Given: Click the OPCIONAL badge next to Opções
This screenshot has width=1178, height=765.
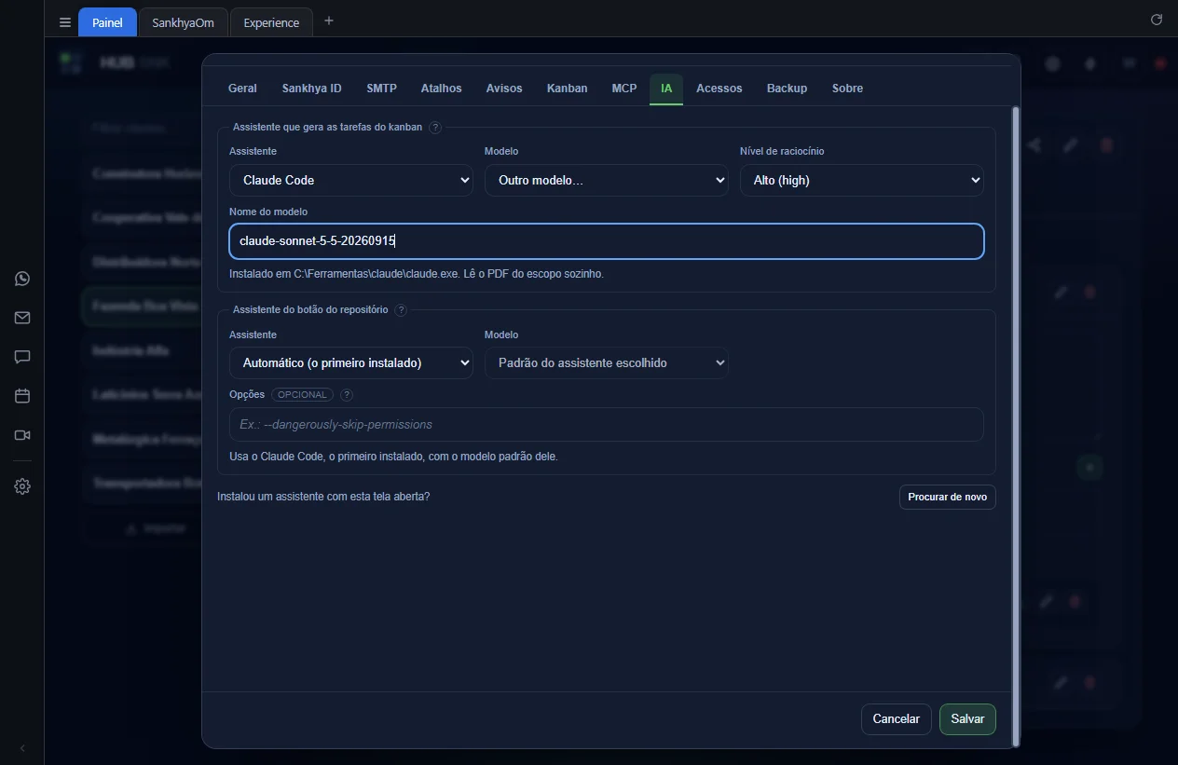Looking at the screenshot, I should coord(302,395).
